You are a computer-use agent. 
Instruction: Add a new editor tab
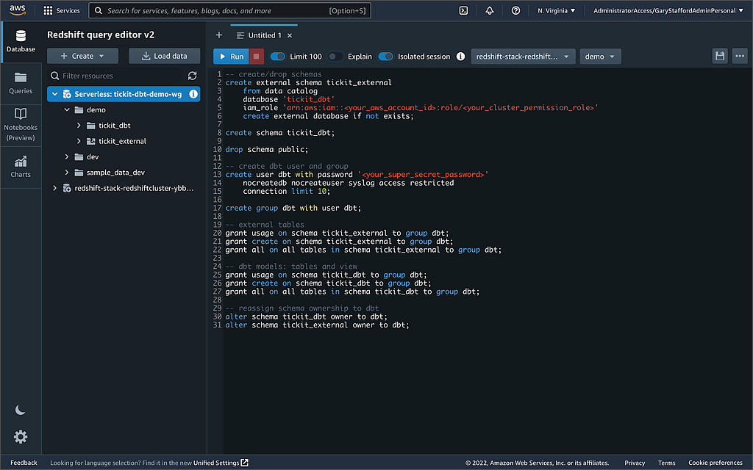pos(219,35)
